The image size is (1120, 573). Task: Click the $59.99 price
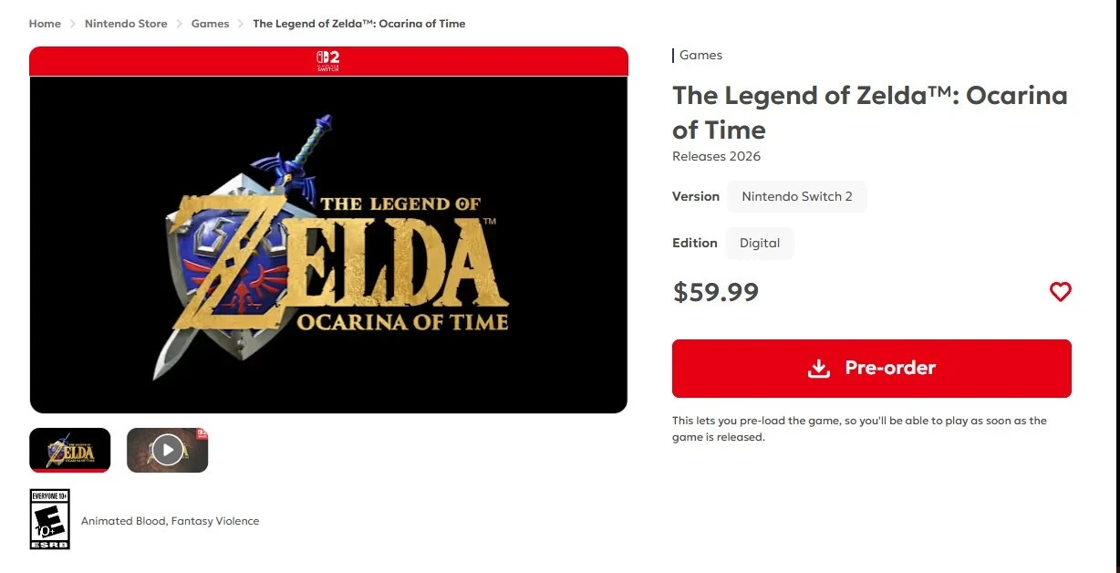tap(716, 292)
